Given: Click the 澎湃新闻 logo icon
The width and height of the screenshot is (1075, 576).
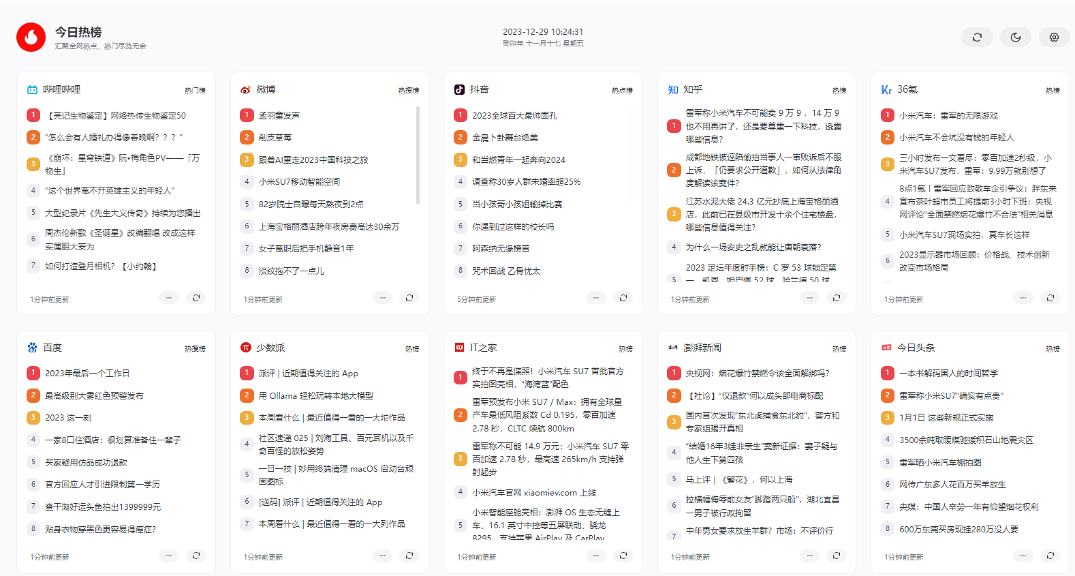Looking at the screenshot, I should click(x=673, y=348).
